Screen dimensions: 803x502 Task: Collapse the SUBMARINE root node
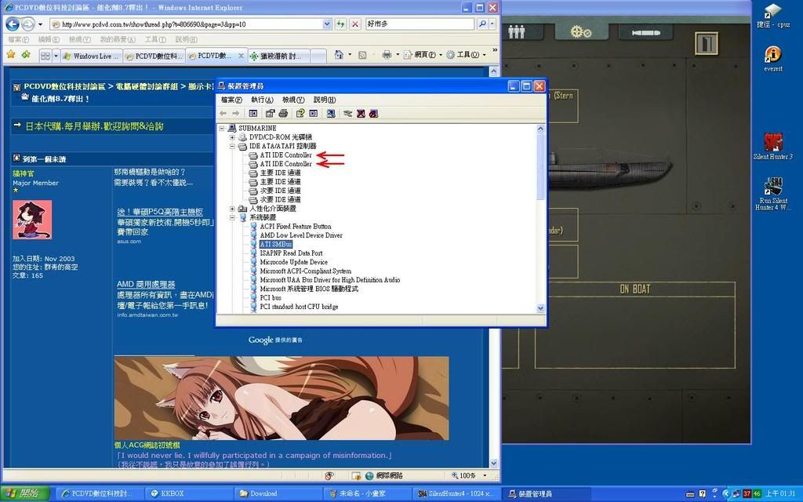(222, 128)
